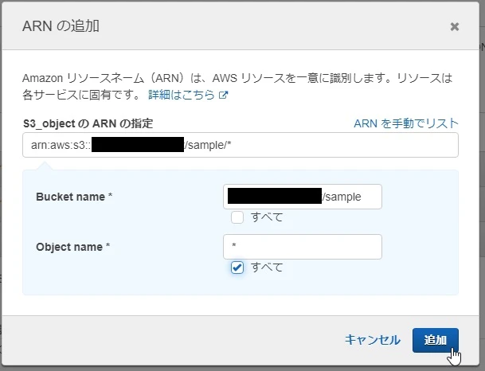Click the Object name * label
Image resolution: width=485 pixels, height=371 pixels.
pyautogui.click(x=73, y=247)
